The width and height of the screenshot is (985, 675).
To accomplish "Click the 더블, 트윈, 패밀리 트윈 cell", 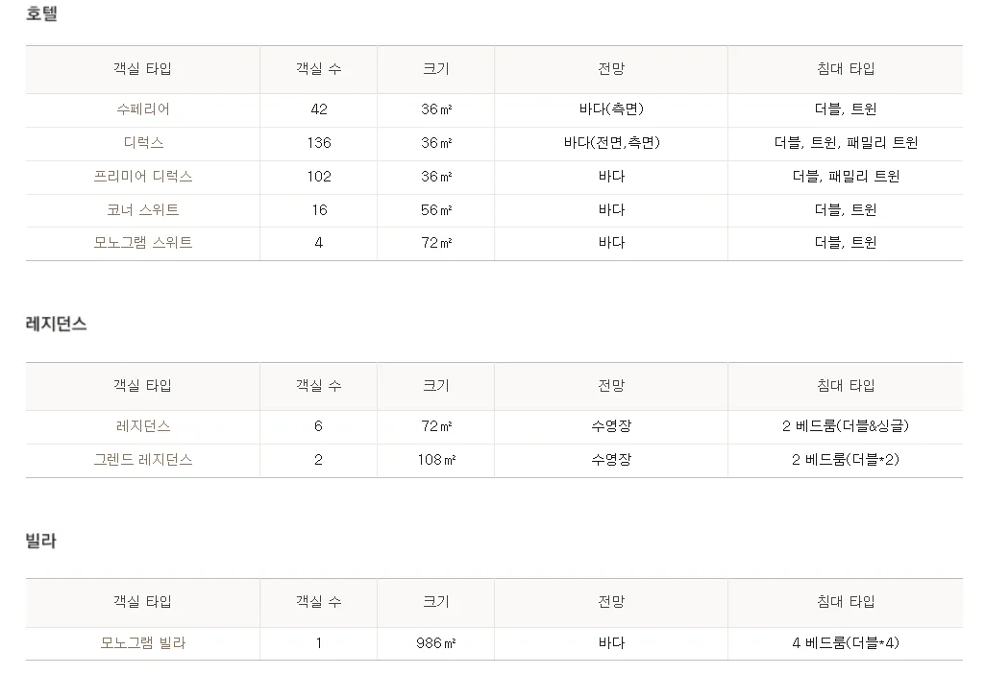I will (x=846, y=143).
